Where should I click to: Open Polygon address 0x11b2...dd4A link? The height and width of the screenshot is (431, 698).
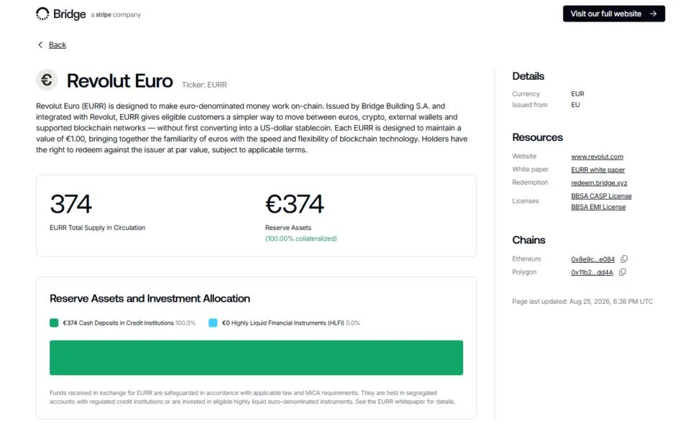coord(592,272)
